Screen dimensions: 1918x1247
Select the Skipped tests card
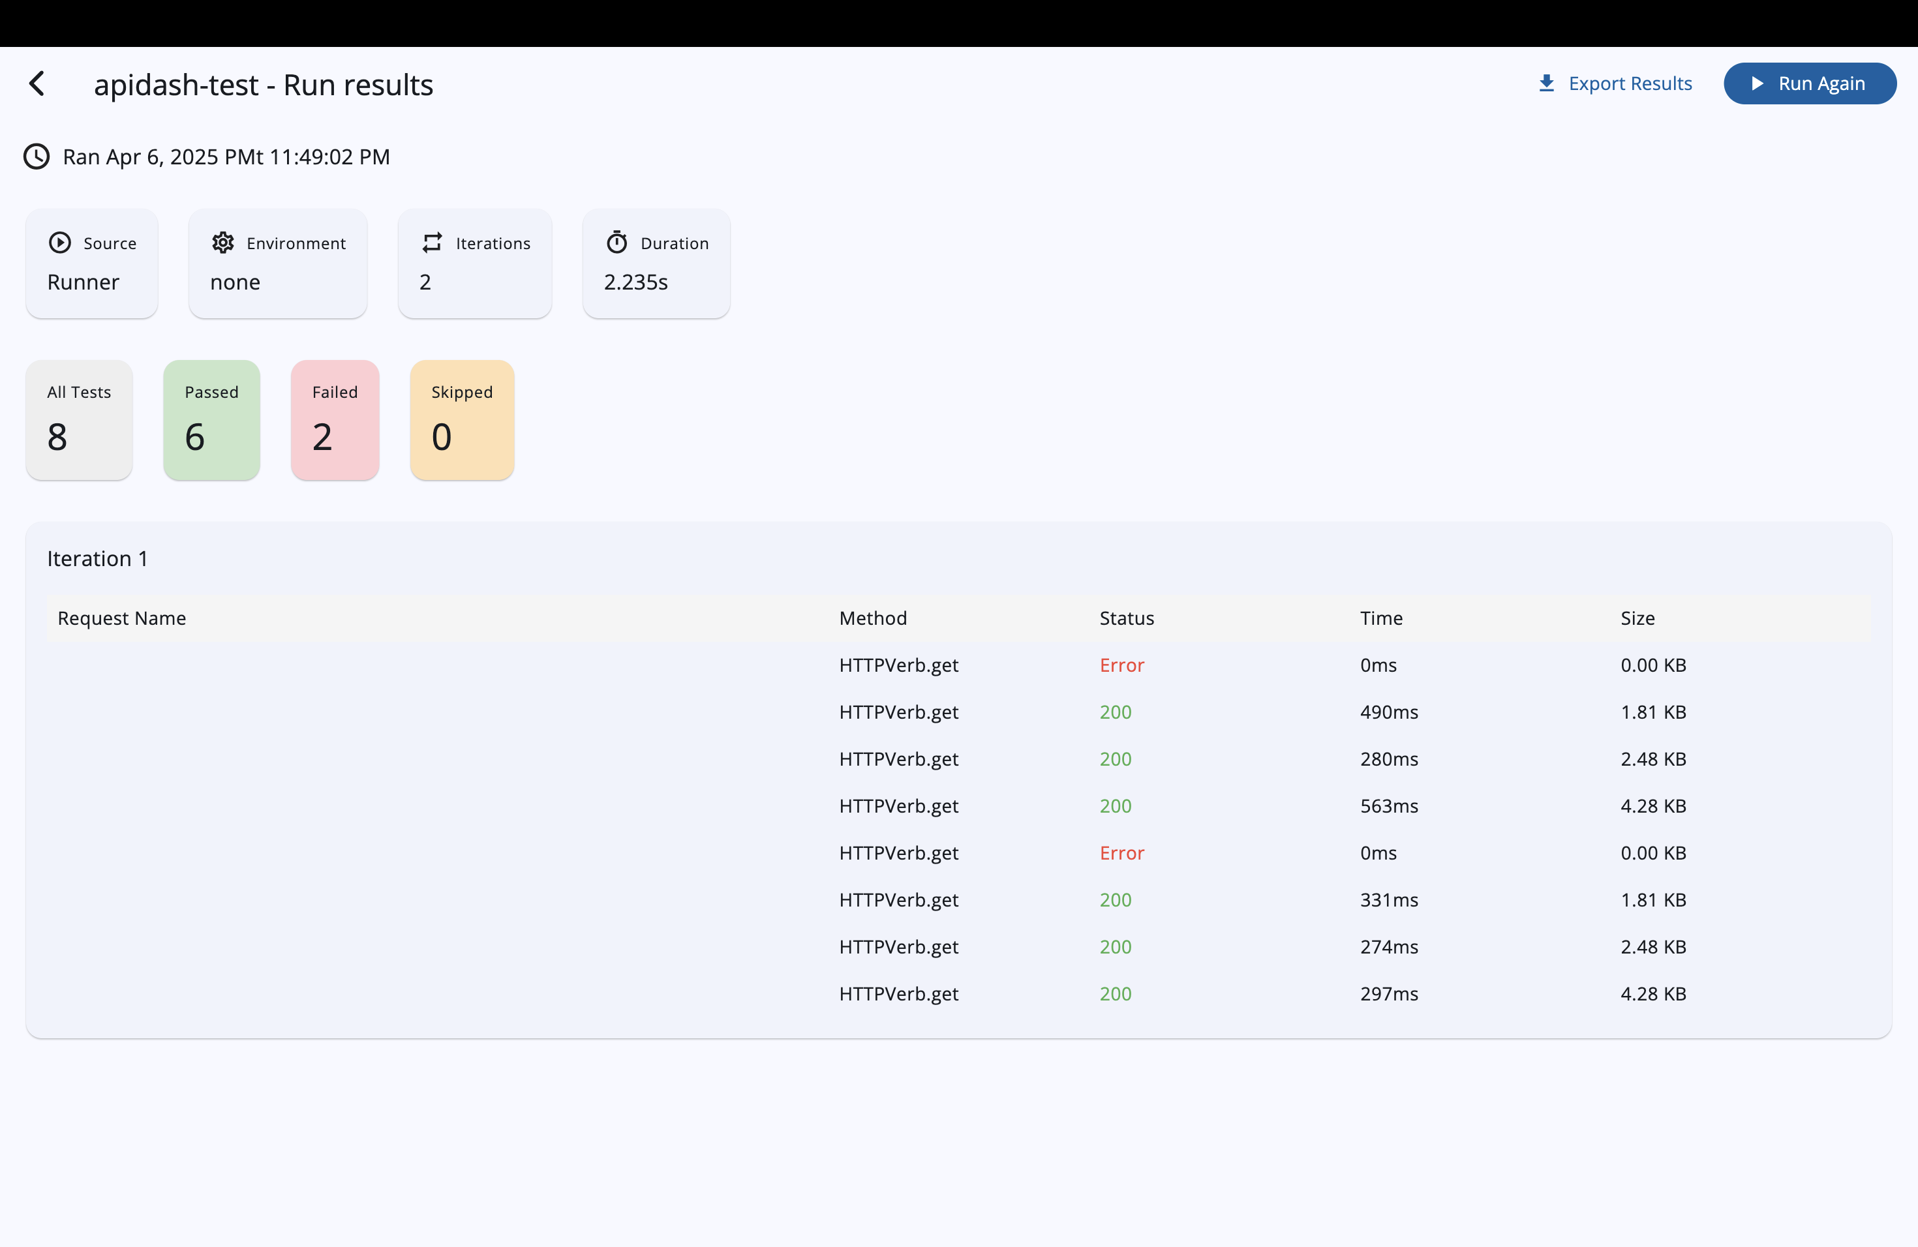point(462,420)
